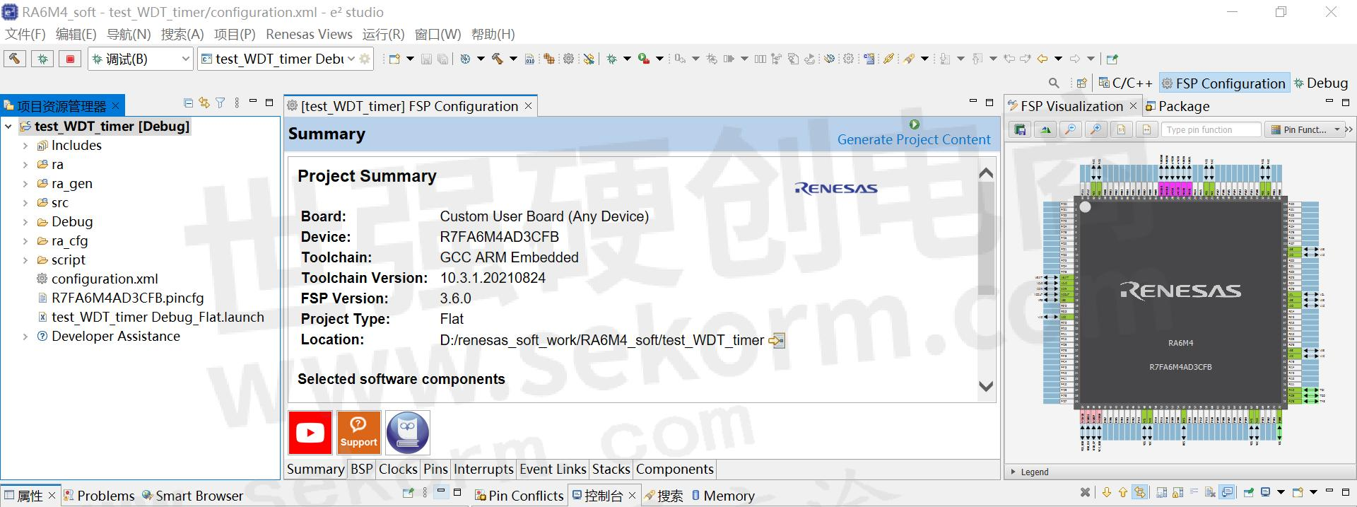Click the owl user manual icon
This screenshot has height=507, width=1357.
coord(407,432)
